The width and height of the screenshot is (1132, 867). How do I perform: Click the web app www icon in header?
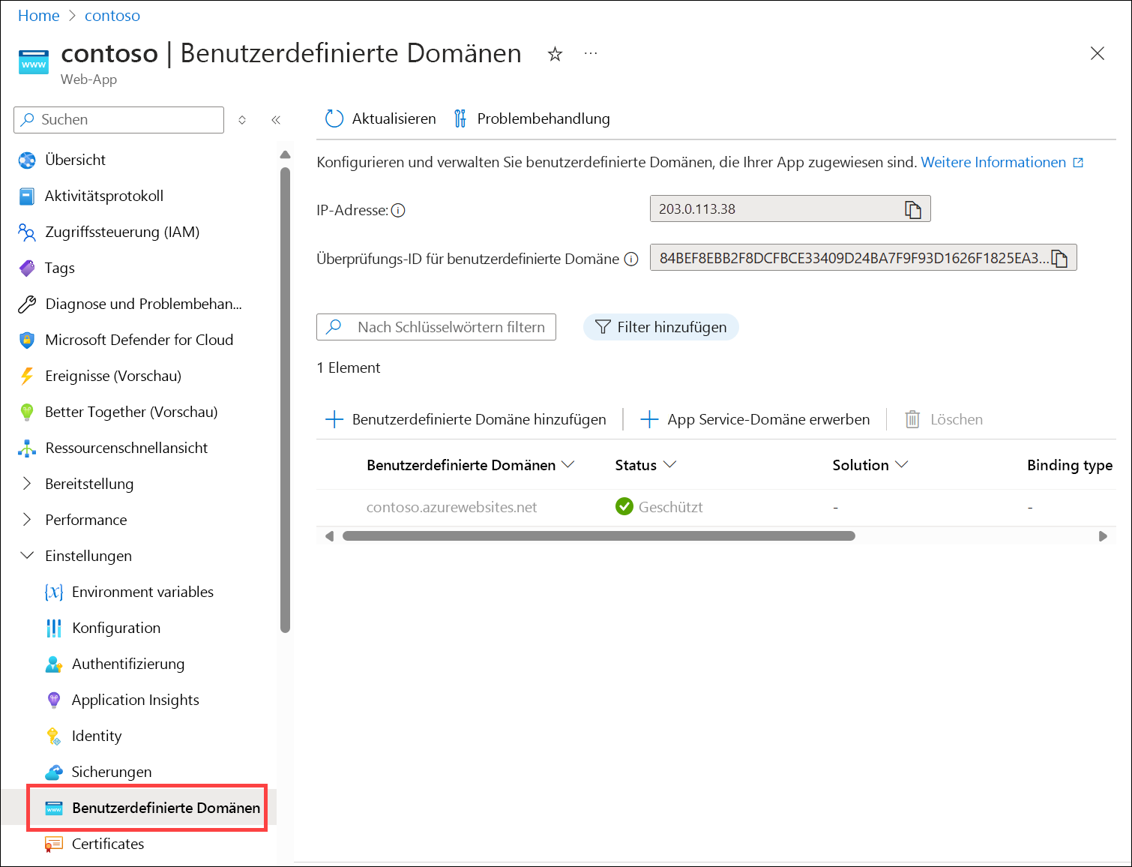point(34,62)
